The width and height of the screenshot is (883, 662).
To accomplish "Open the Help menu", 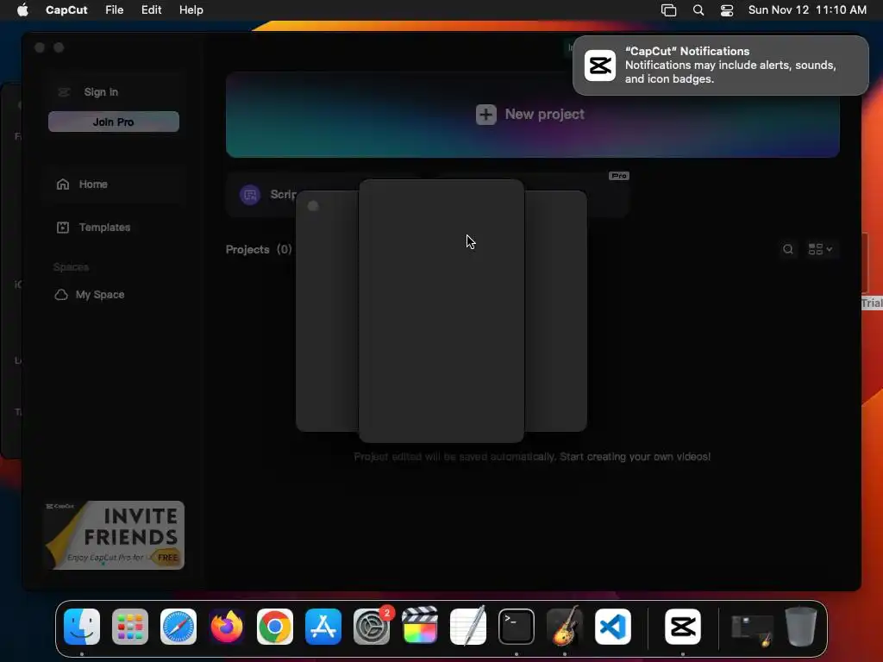I will [191, 10].
